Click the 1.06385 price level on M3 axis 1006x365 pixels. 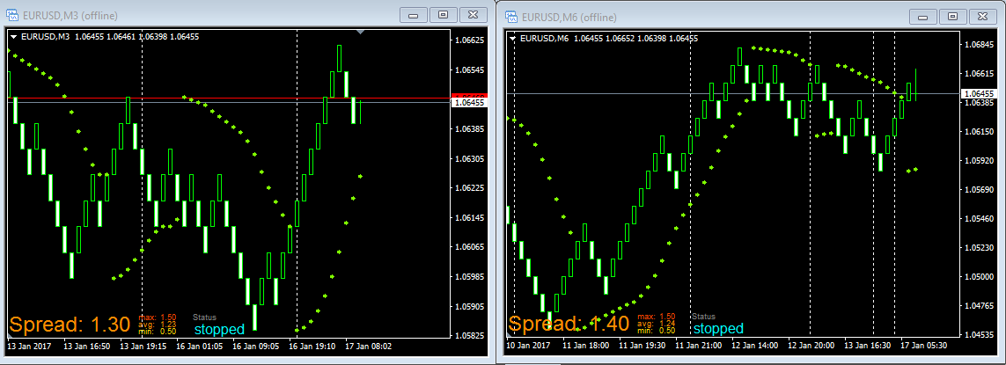point(472,129)
